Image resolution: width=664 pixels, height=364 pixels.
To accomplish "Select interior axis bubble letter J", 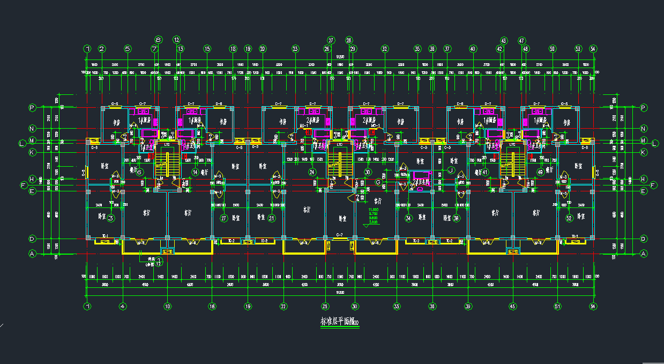I will (x=451, y=170).
